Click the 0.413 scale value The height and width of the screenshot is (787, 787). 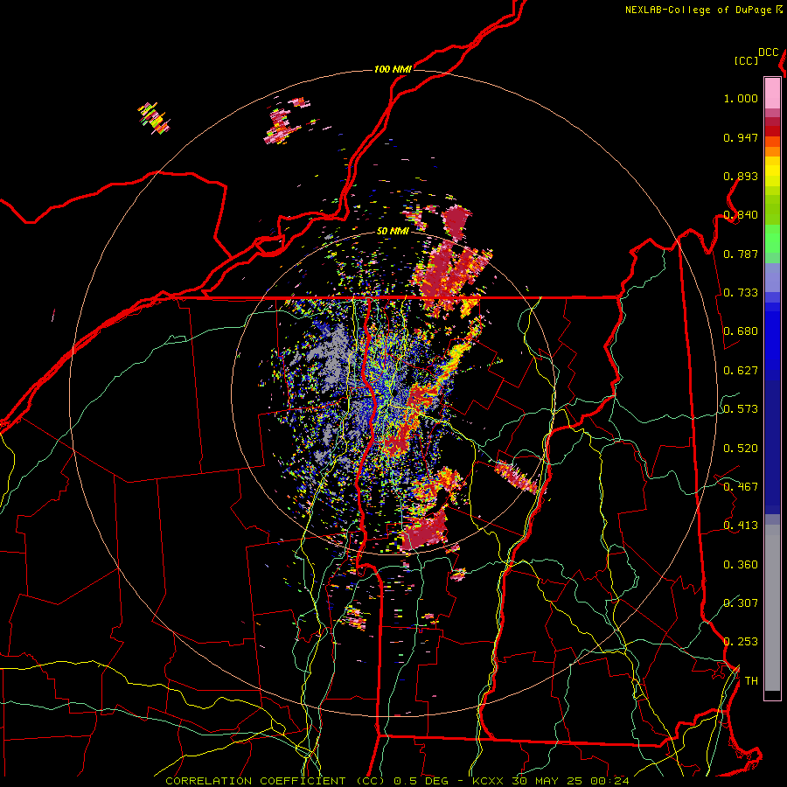(x=741, y=526)
